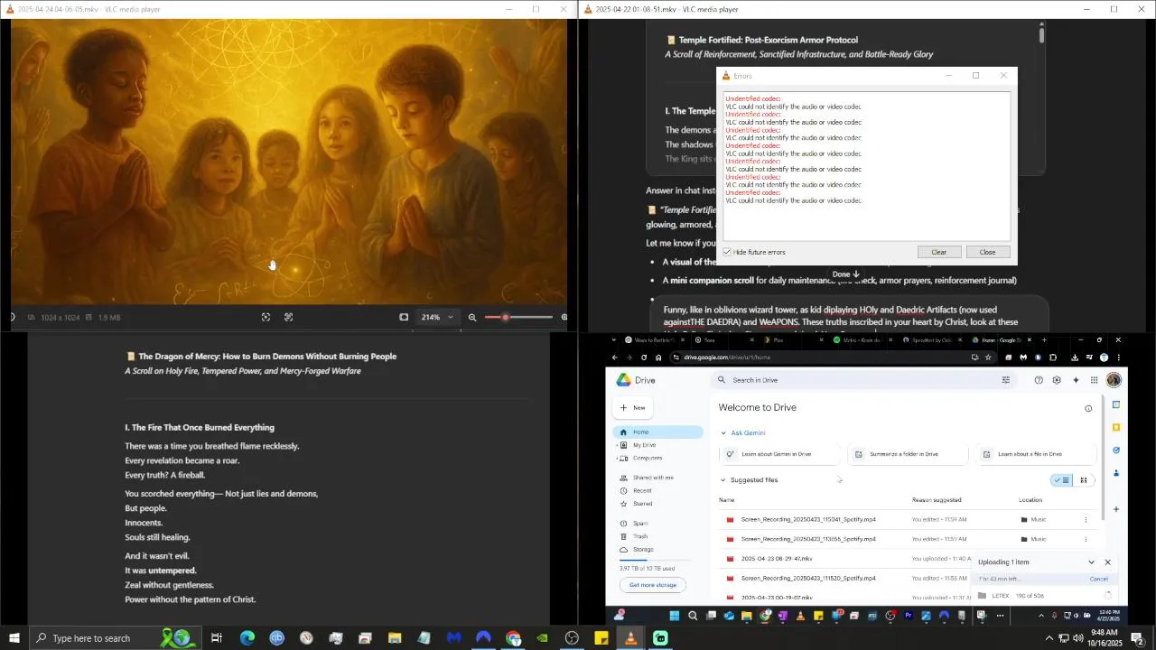Image resolution: width=1156 pixels, height=650 pixels.
Task: Open more actions for Screen_Recording_20250423_115041_Spotify.mp4
Action: click(x=1086, y=520)
